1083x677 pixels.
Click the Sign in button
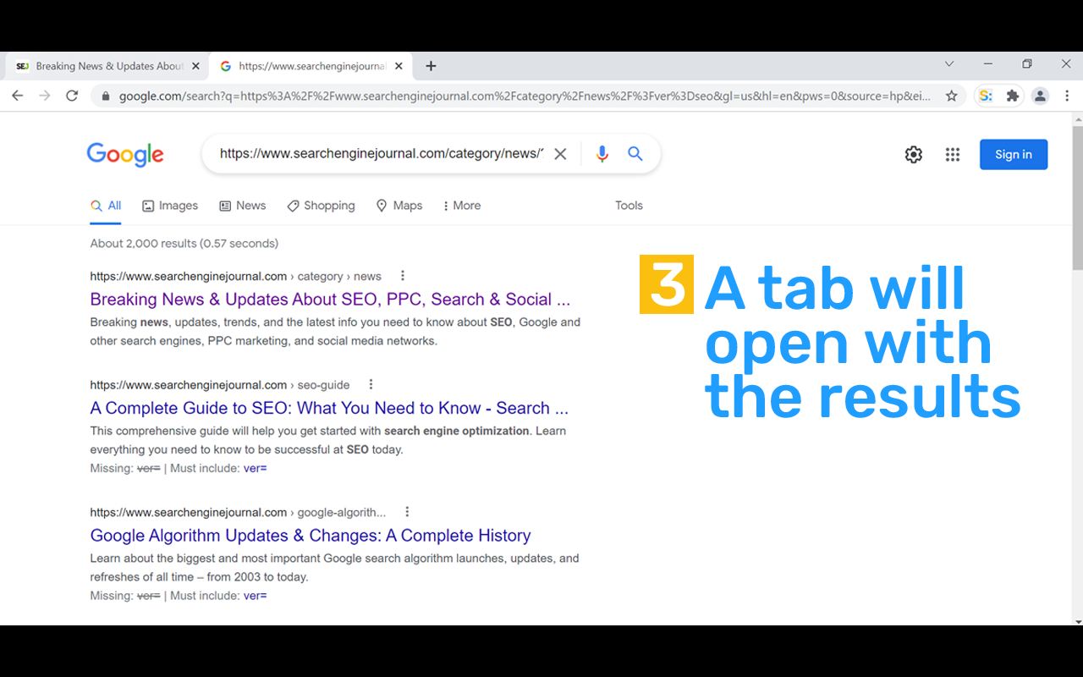(x=1013, y=154)
